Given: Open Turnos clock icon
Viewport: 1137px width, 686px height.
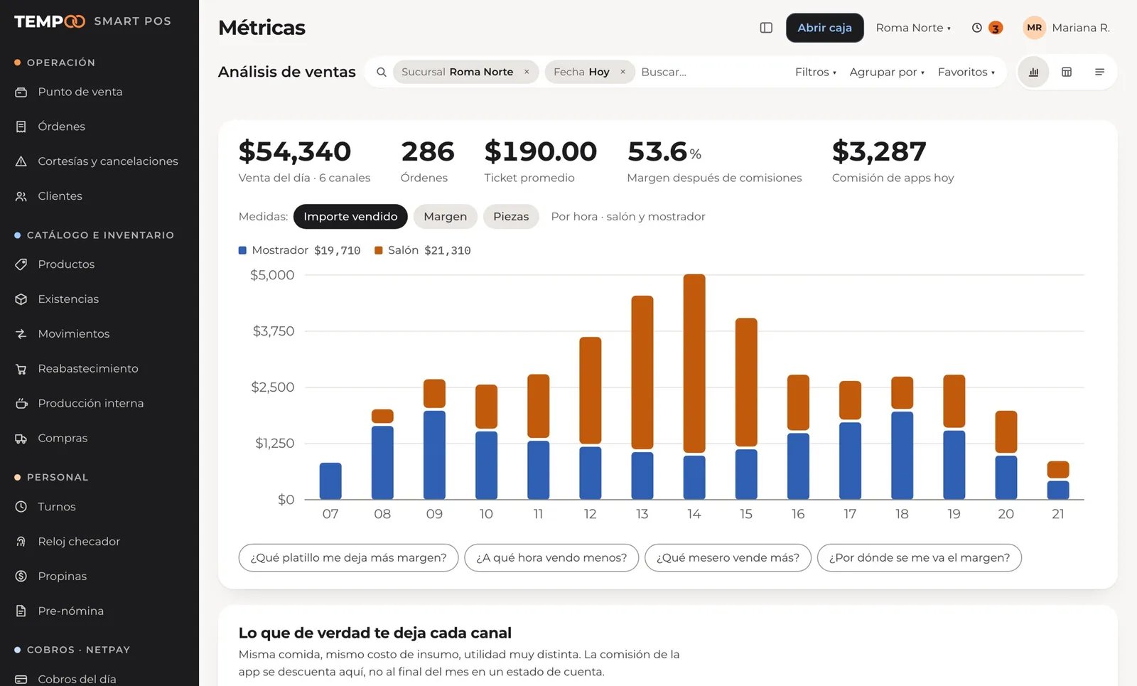Looking at the screenshot, I should [x=21, y=507].
